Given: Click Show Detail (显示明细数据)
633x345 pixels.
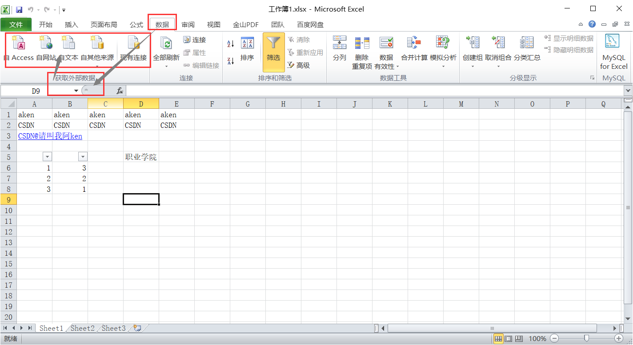Looking at the screenshot, I should (x=569, y=39).
